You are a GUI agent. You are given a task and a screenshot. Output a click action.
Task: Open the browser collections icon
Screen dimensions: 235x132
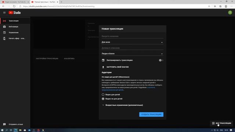[220, 6]
